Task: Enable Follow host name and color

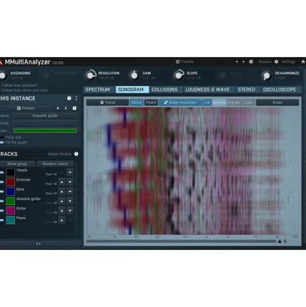Action: pos(25,90)
